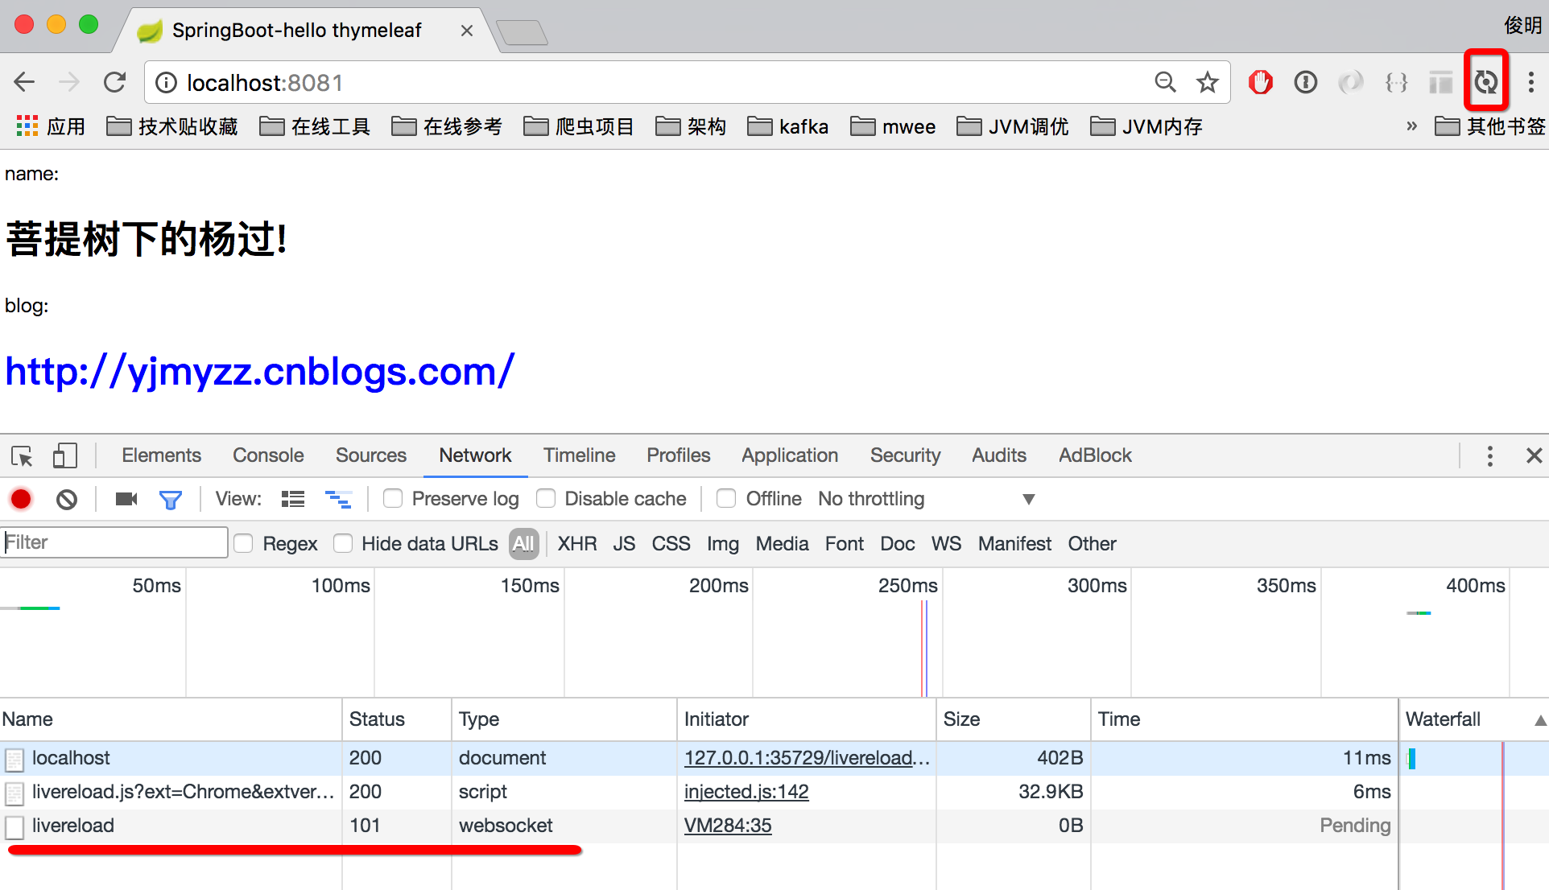Viewport: 1549px width, 890px height.
Task: Click the browser forward arrow
Action: [70, 82]
